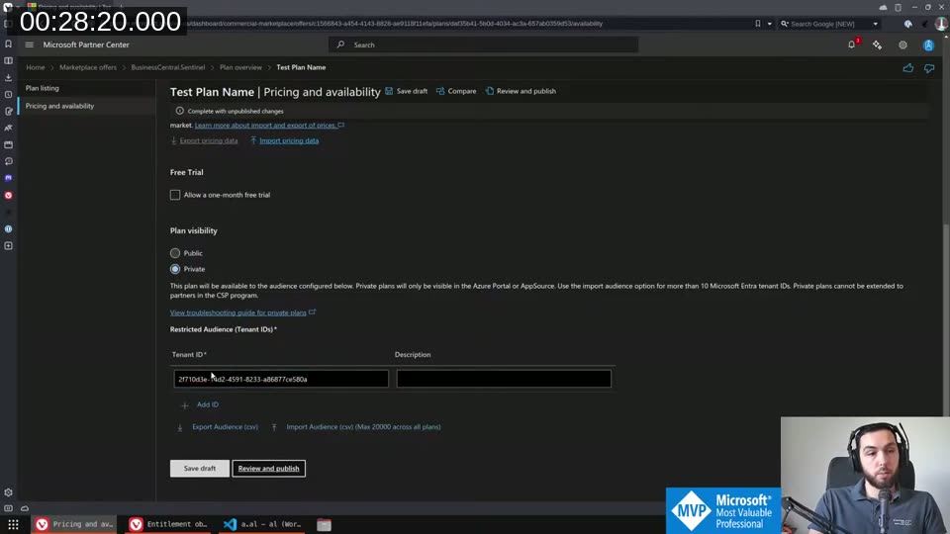Bookmark this page from address bar

click(757, 24)
